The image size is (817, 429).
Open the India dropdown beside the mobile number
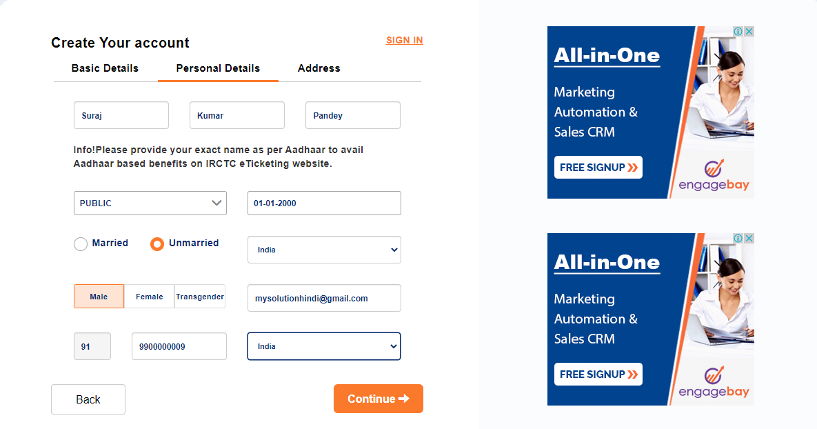324,346
